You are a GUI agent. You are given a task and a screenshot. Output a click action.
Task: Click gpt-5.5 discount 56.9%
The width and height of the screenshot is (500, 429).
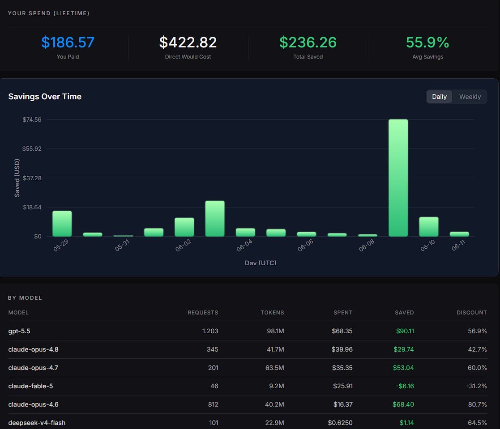coord(477,331)
